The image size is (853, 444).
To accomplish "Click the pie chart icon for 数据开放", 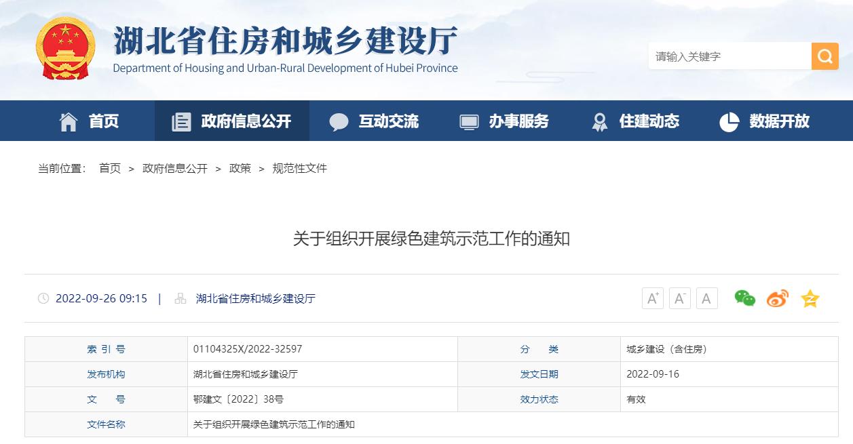I will pos(729,122).
